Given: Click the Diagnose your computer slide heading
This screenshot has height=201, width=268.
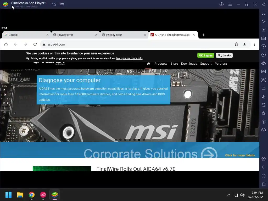Looking at the screenshot, I should (70, 80).
